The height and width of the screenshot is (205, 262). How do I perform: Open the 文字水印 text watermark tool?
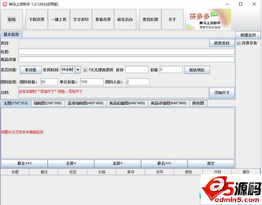(81, 19)
